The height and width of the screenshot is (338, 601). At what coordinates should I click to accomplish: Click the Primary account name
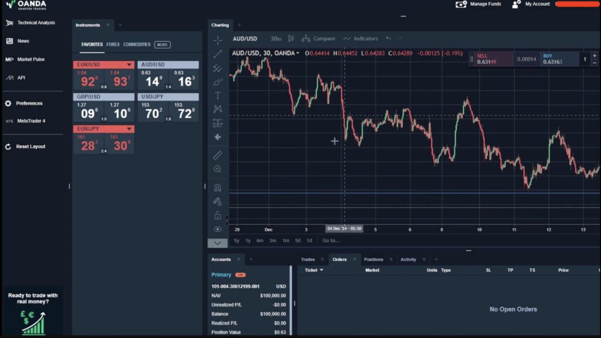[x=221, y=275]
